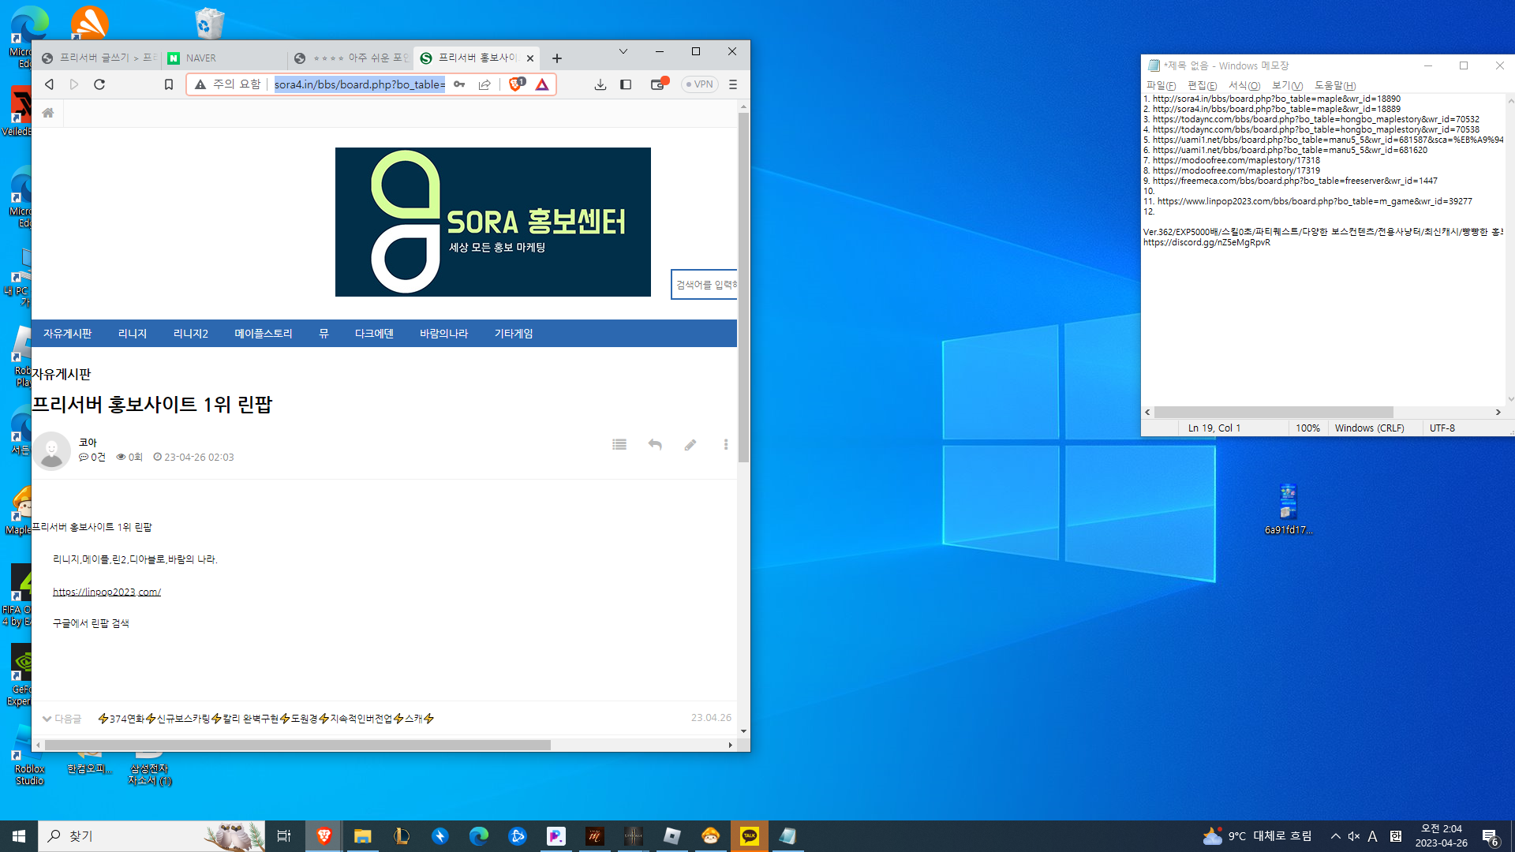The height and width of the screenshot is (852, 1515).
Task: Open the 리니지2 navigation item
Action: [x=191, y=334]
